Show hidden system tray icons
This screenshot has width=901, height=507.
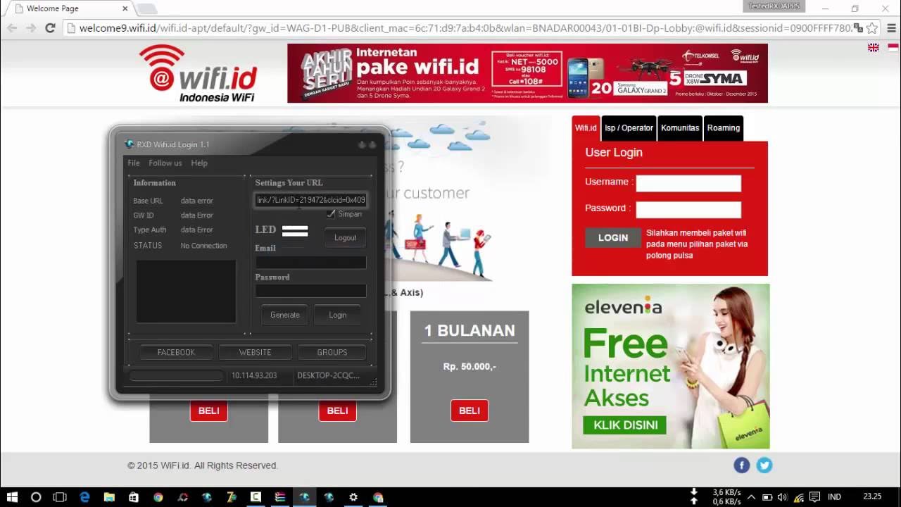(x=752, y=497)
